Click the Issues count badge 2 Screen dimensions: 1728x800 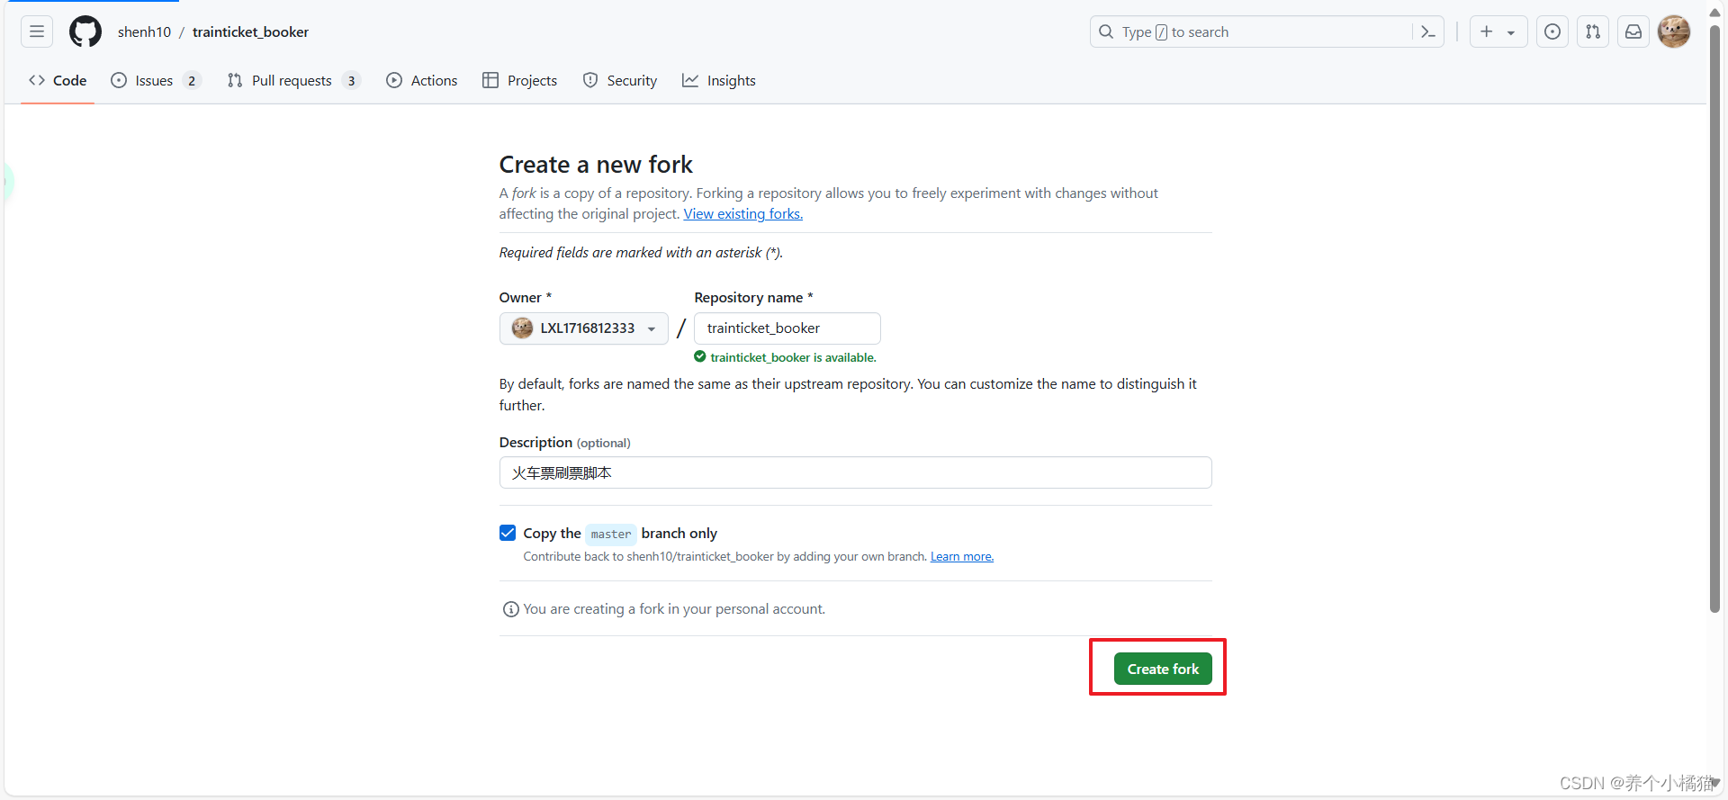point(192,81)
